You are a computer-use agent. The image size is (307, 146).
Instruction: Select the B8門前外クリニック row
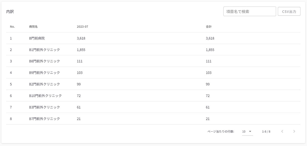(45, 61)
